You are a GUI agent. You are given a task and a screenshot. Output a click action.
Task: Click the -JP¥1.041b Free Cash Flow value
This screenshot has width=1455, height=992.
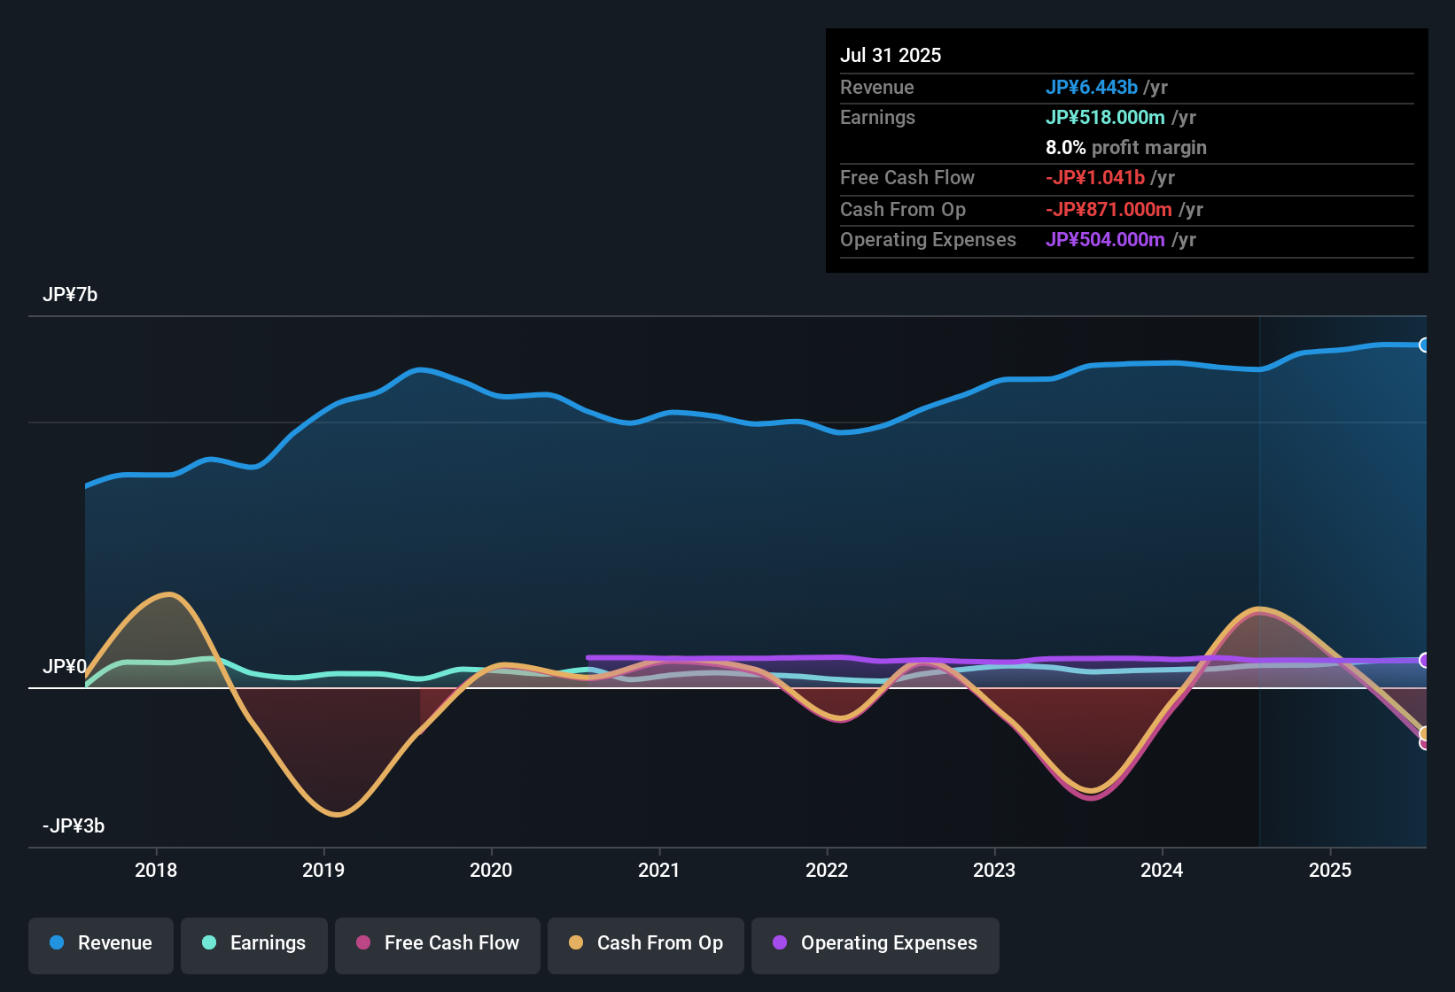click(x=1094, y=178)
